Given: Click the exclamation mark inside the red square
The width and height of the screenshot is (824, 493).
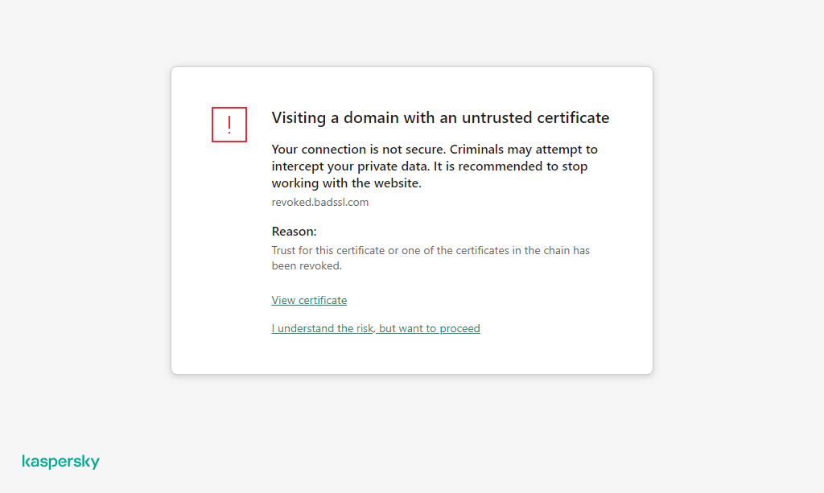Looking at the screenshot, I should pos(229,124).
